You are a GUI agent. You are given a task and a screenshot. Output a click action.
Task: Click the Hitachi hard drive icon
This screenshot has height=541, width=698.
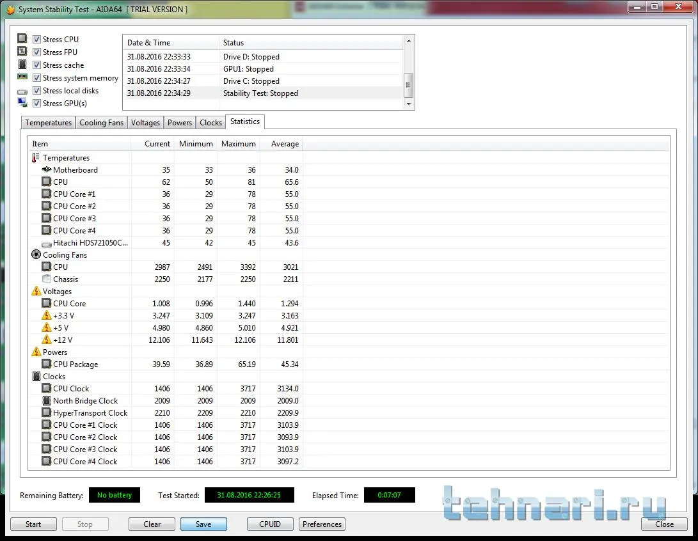coord(46,243)
